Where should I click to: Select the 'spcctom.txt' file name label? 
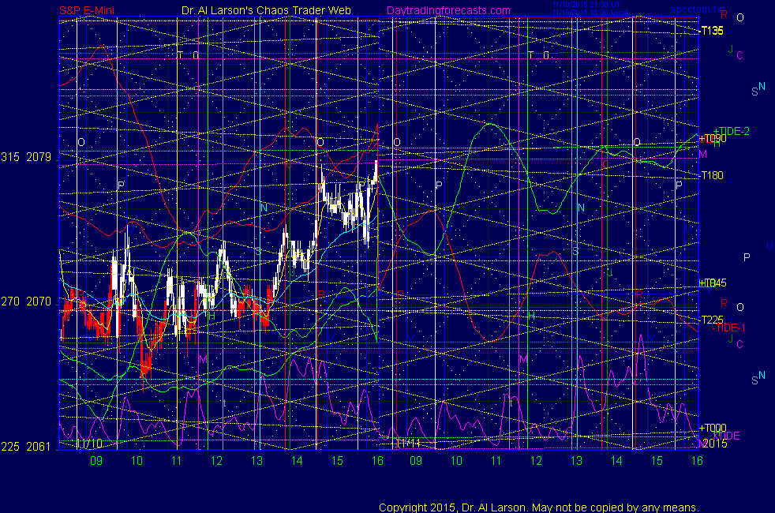point(698,9)
